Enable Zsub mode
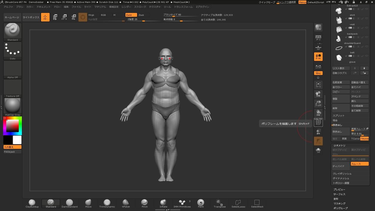Image resolution: width=375 pixels, height=211 pixels. 141,15
